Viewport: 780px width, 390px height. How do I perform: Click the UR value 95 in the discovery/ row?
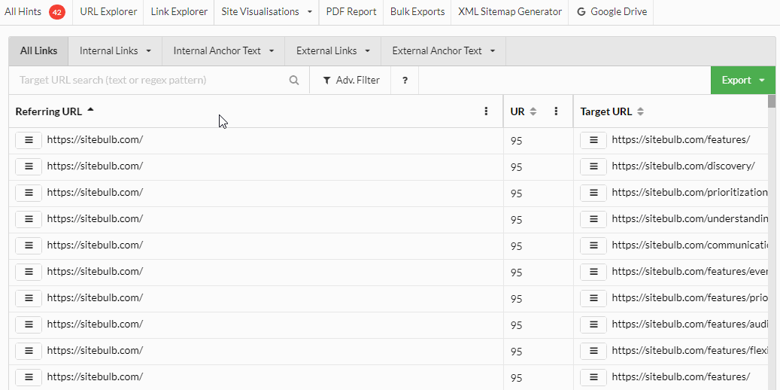(516, 167)
